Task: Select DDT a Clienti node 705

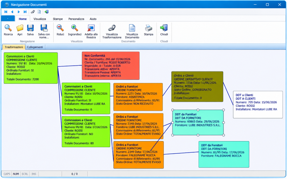Action: pyautogui.click(x=258, y=104)
